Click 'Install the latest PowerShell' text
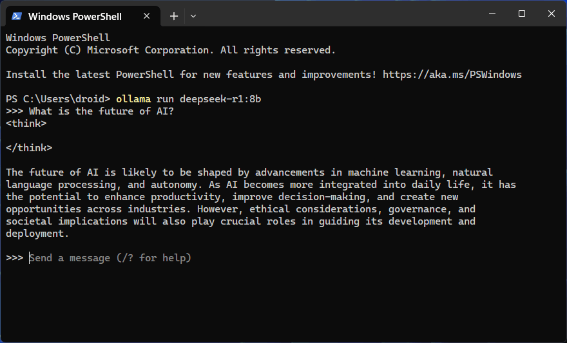Viewport: 567px width, 343px height. click(x=90, y=75)
